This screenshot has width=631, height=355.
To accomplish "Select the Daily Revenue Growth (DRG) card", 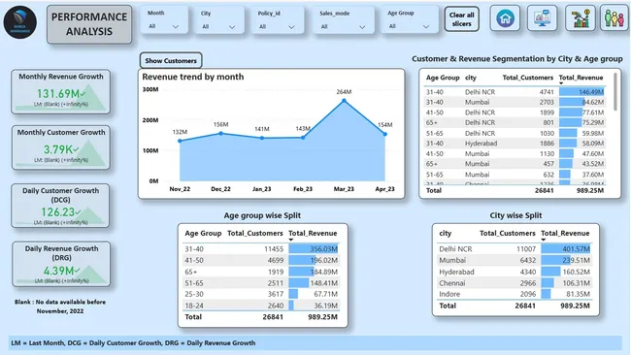I will [61, 264].
